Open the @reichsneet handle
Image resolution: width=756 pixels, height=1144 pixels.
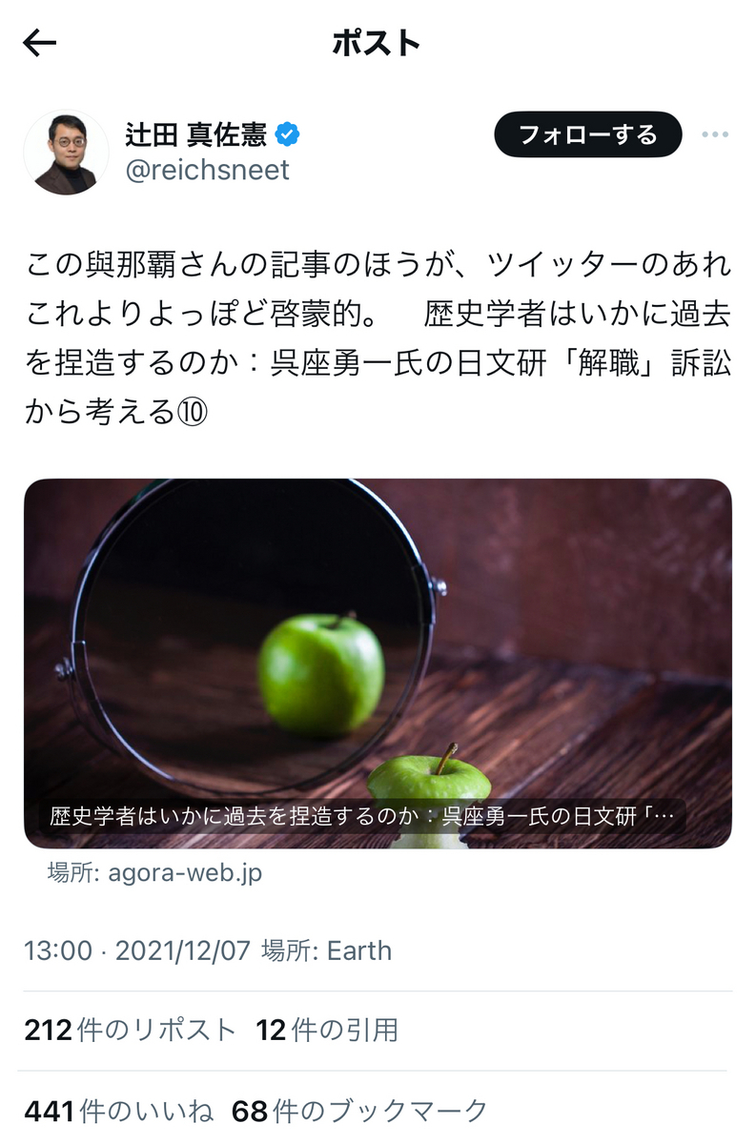coord(207,171)
